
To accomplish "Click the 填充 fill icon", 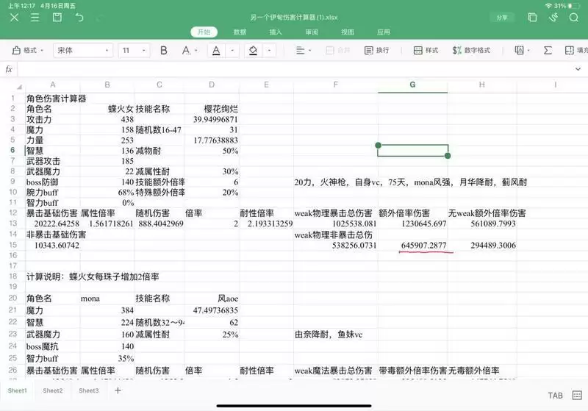I will pos(576,50).
